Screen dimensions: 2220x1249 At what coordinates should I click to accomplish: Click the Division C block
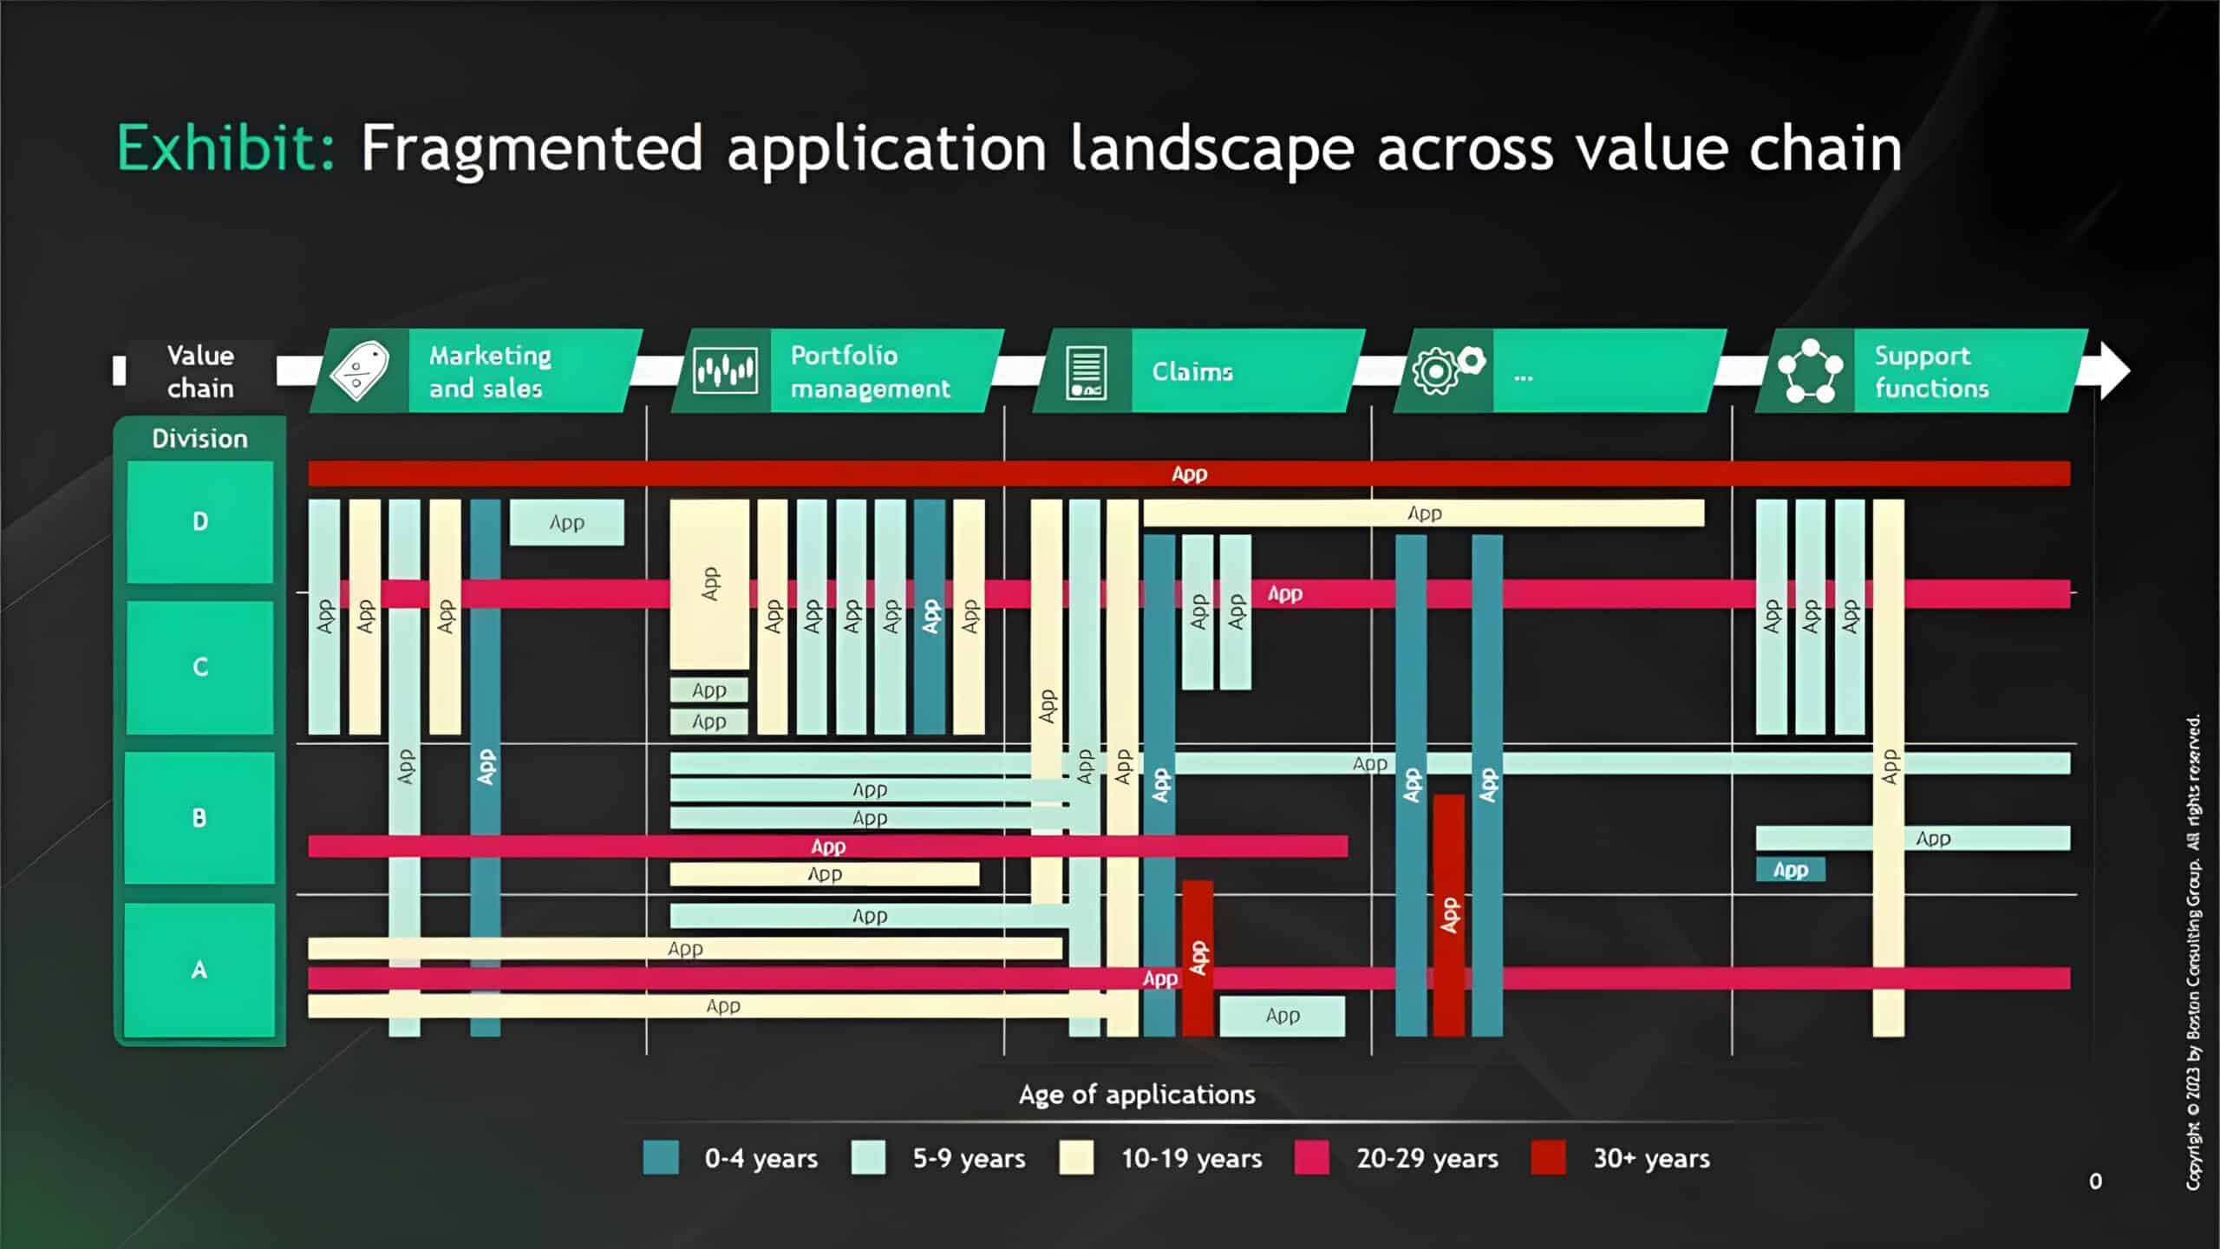click(200, 667)
